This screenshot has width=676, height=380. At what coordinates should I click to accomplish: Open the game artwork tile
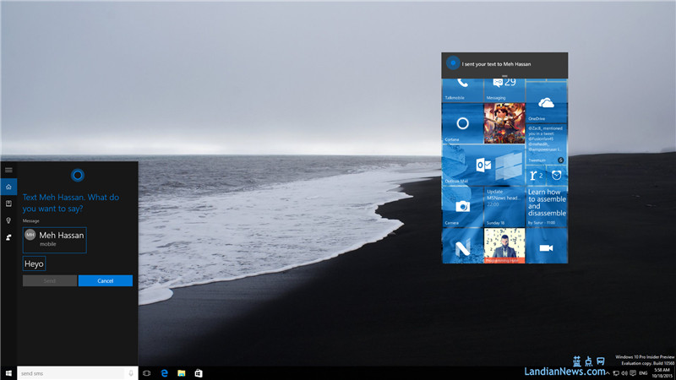coord(504,123)
